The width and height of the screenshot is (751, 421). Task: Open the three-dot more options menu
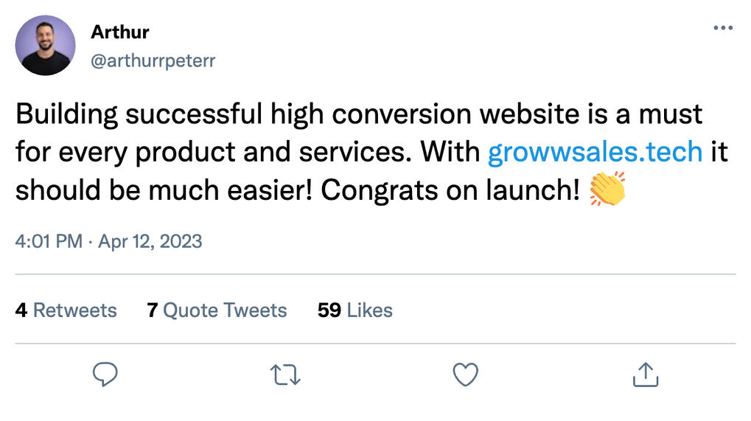pyautogui.click(x=724, y=28)
